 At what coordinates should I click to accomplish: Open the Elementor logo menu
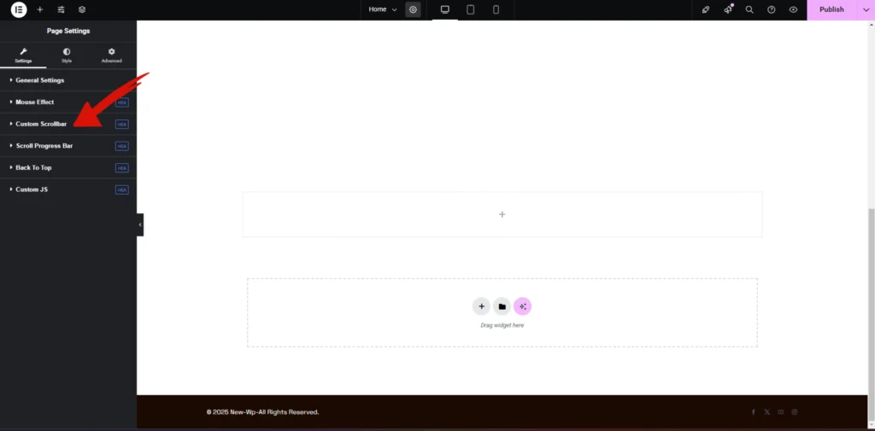click(x=19, y=9)
